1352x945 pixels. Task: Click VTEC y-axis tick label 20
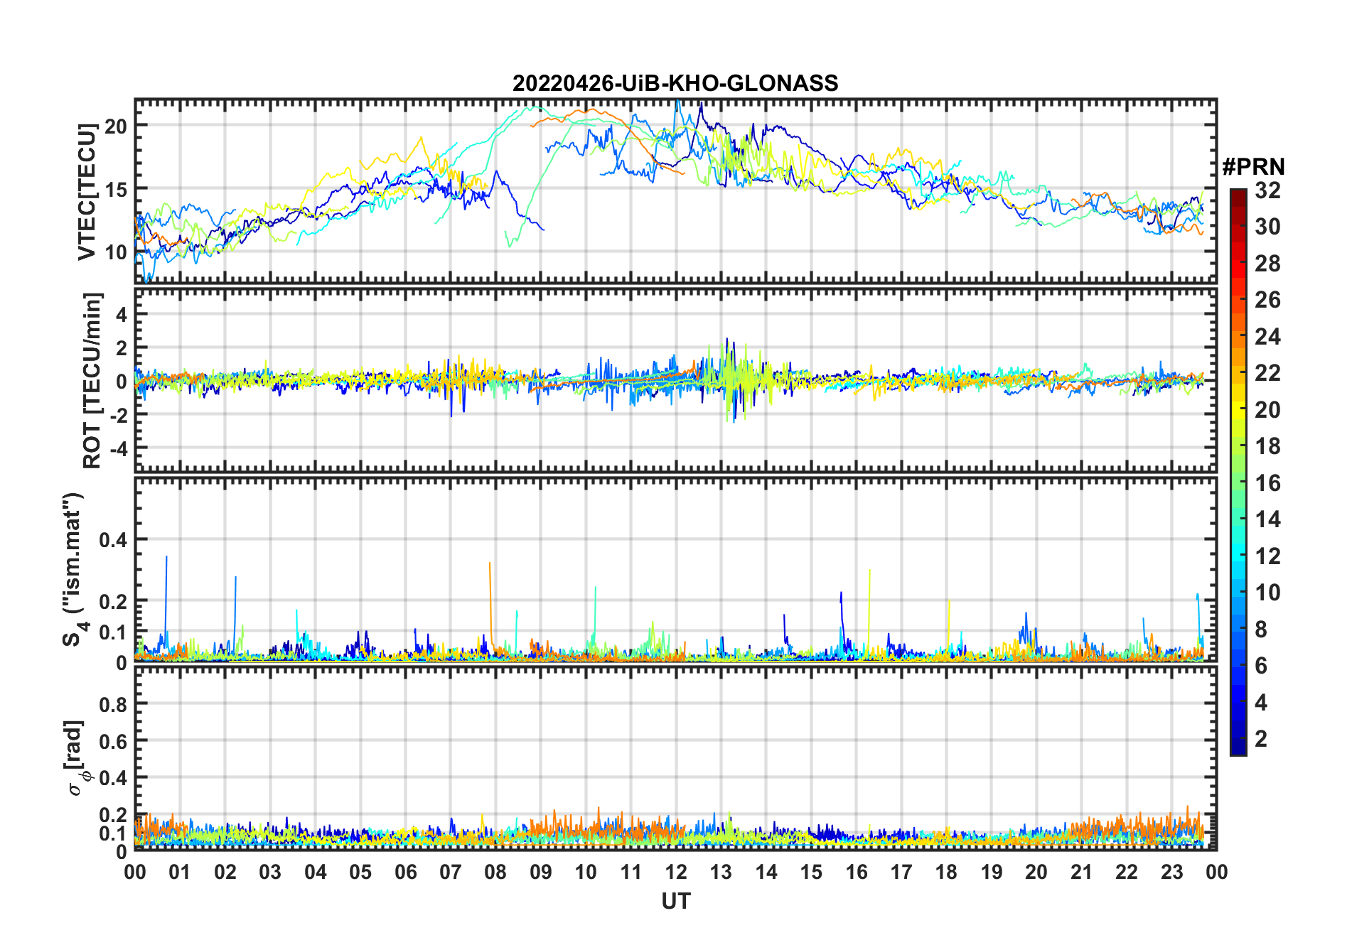[x=116, y=126]
